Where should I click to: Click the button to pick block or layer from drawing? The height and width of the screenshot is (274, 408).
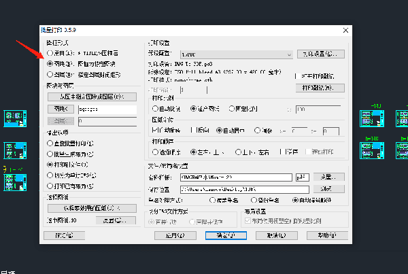[92, 97]
